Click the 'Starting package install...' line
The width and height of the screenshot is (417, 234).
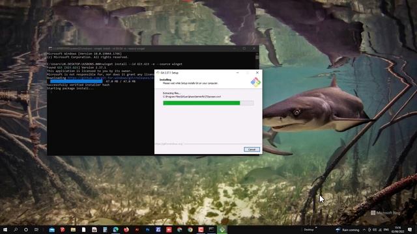click(70, 88)
